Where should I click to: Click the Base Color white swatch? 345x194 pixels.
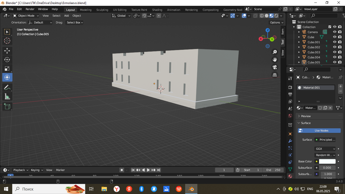point(327,161)
